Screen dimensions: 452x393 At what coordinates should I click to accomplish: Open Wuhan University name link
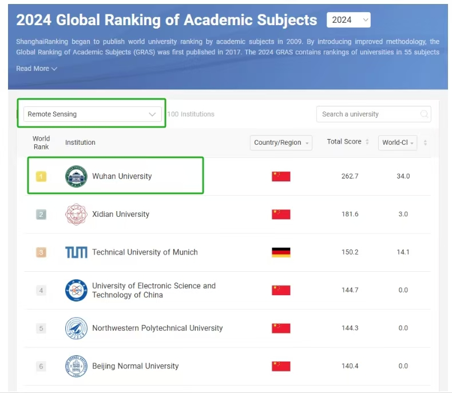(122, 176)
